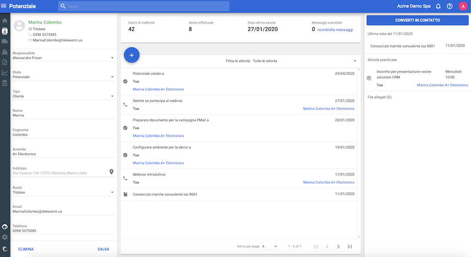Open the hamburger menu
This screenshot has height=257, width=471.
(x=4, y=6)
